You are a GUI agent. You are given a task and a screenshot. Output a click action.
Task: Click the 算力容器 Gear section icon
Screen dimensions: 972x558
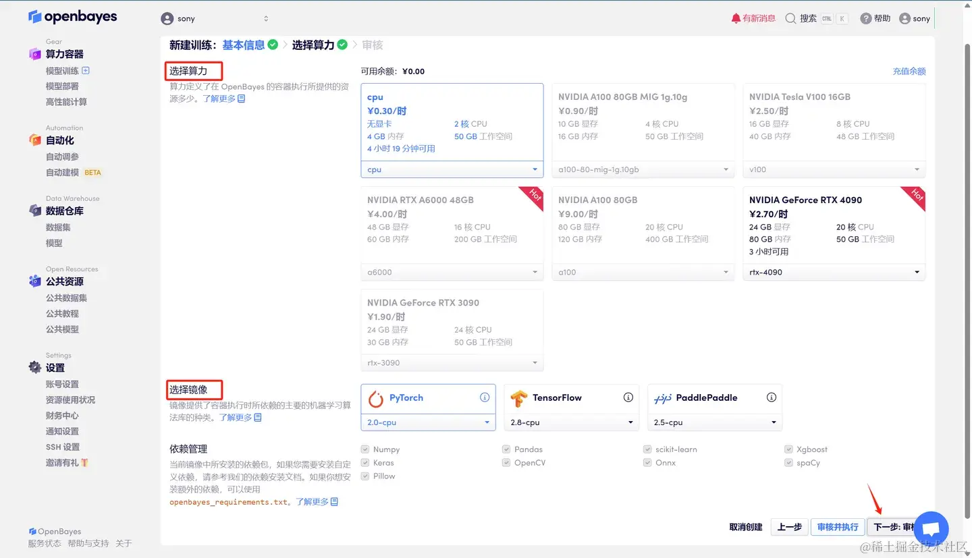click(35, 54)
